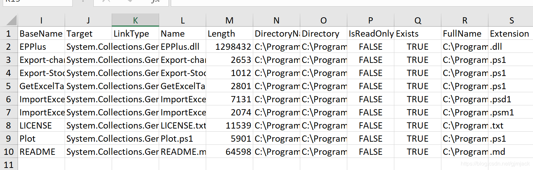Select the Plot.ps1 name cell

[183, 139]
